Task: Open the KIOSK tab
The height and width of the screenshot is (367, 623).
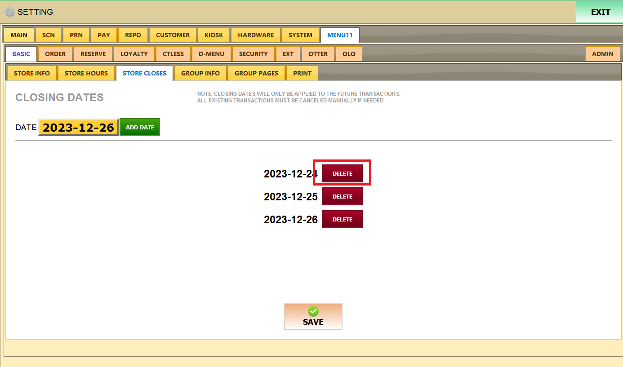Action: point(214,35)
